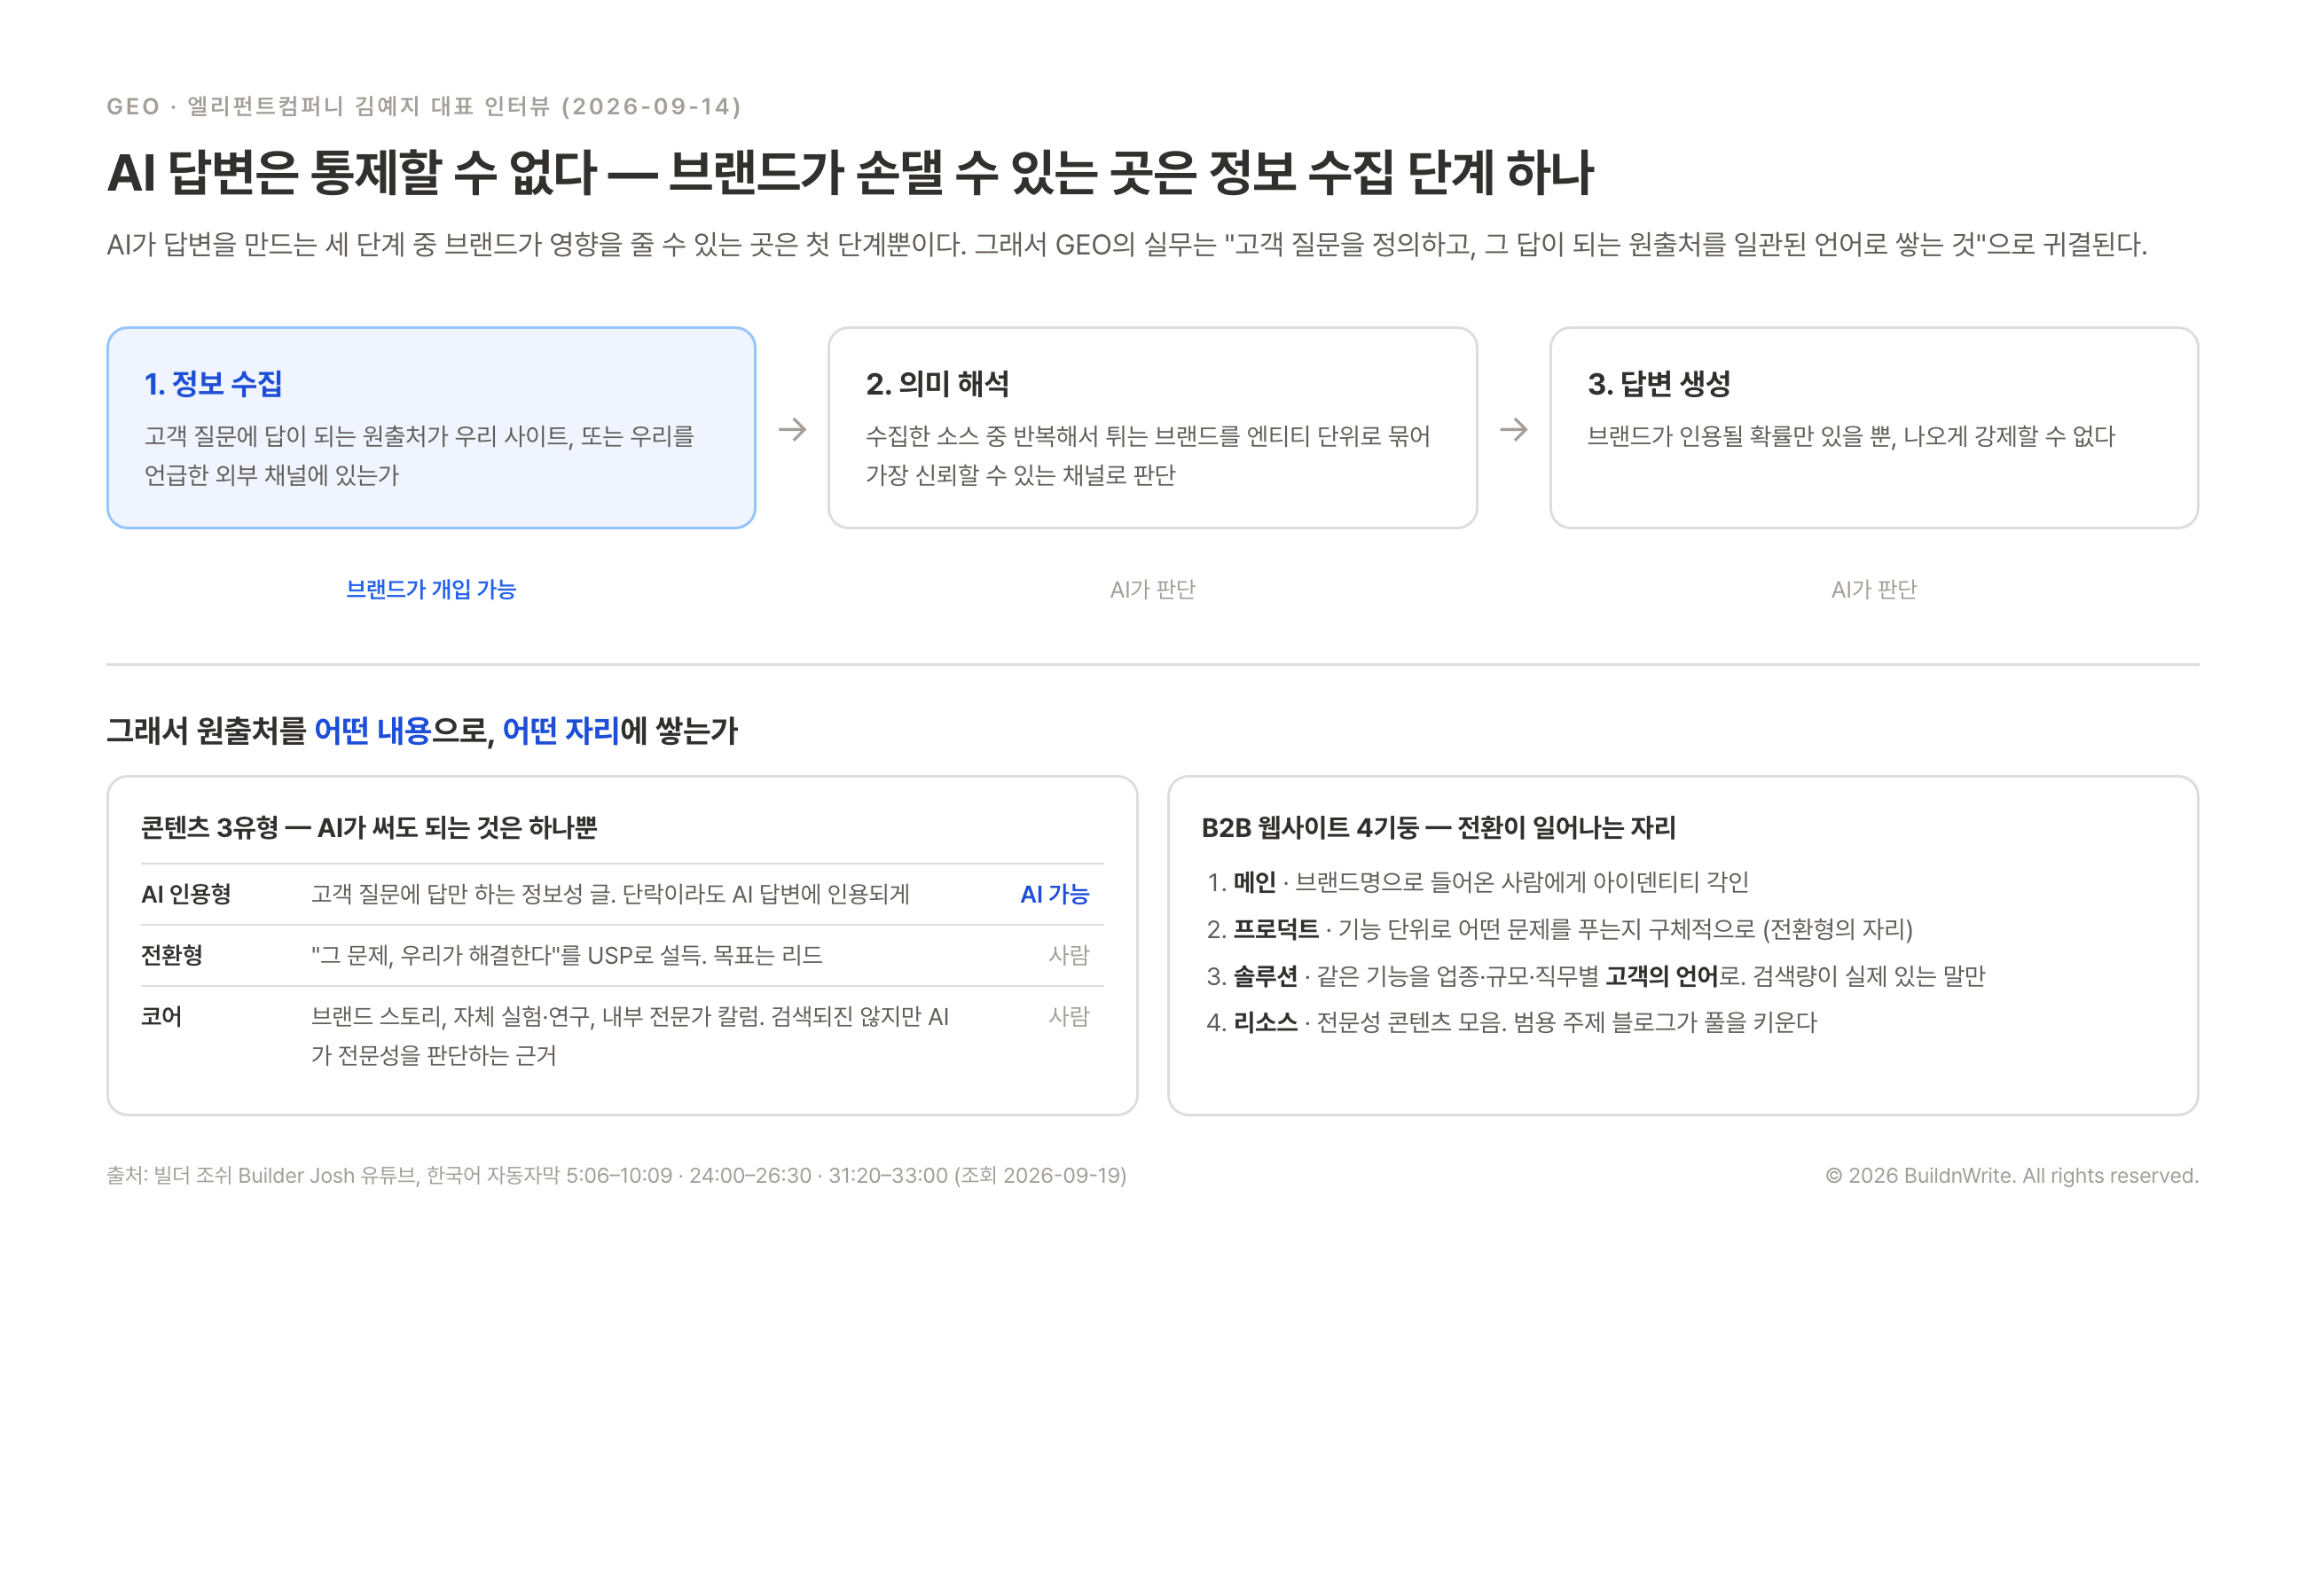Click list item '3. 솔루션'
The image size is (2306, 1596).
pos(1595,976)
